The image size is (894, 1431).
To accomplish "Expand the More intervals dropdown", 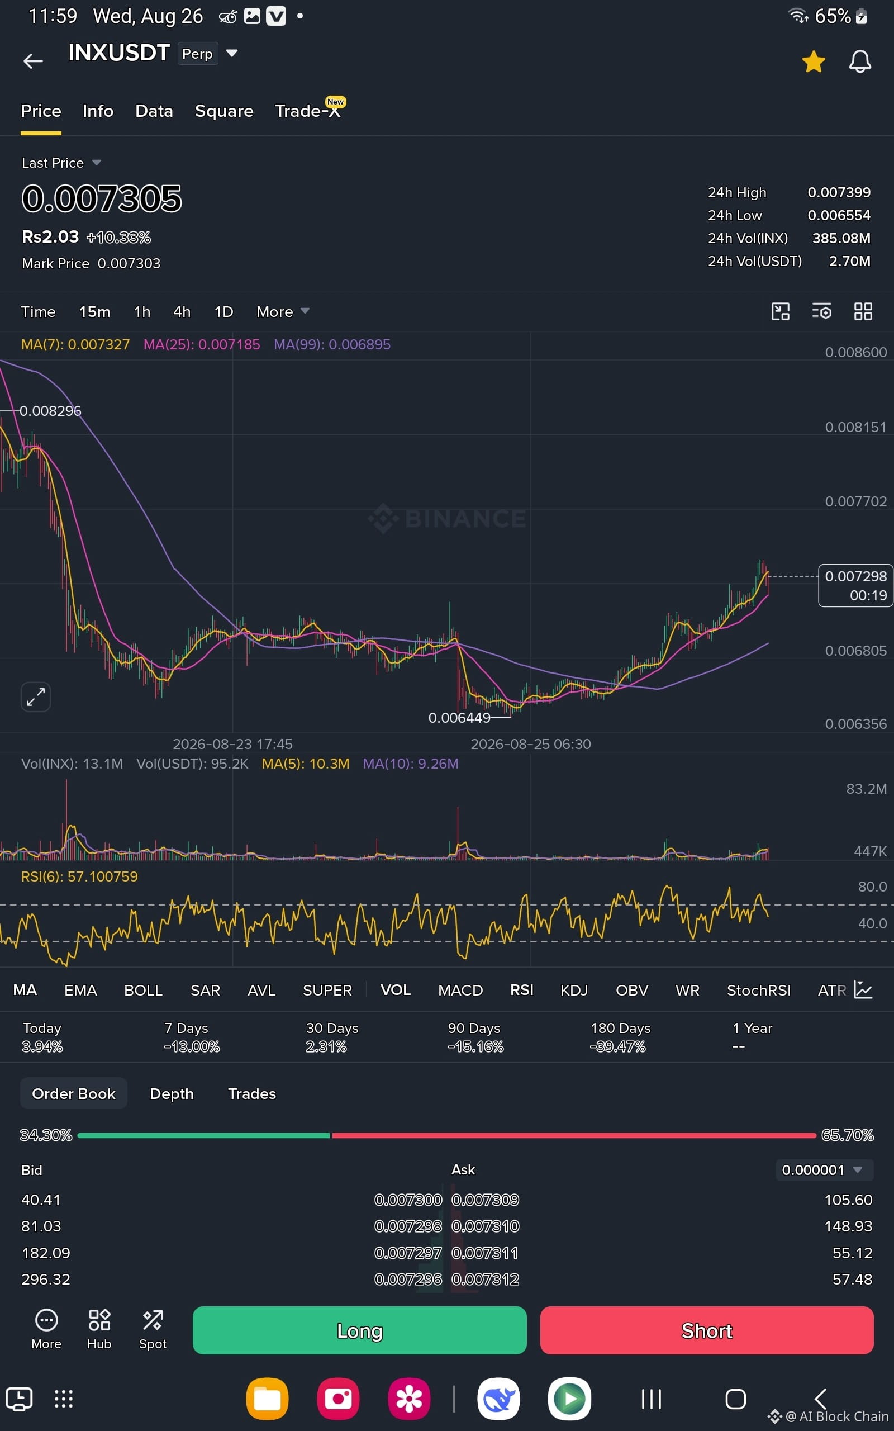I will (x=283, y=311).
